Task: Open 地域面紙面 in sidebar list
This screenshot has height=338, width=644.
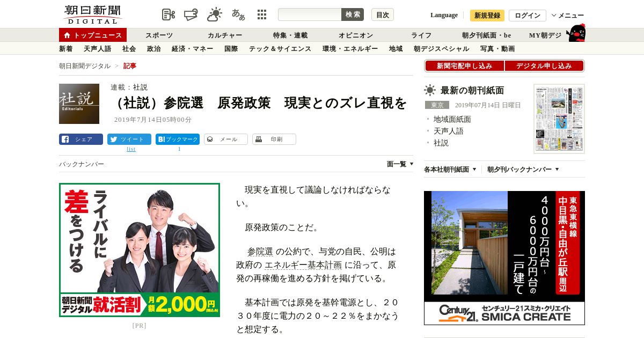Action: click(x=452, y=119)
